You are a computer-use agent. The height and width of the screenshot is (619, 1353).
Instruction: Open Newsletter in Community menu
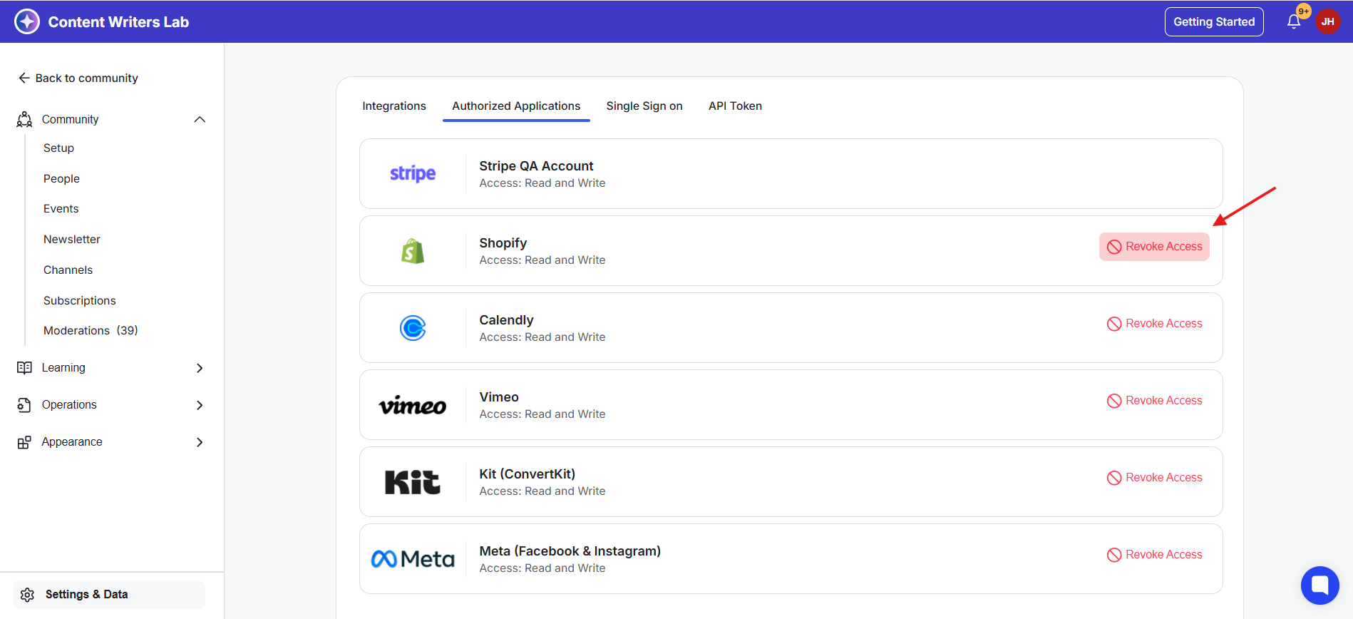pyautogui.click(x=72, y=239)
